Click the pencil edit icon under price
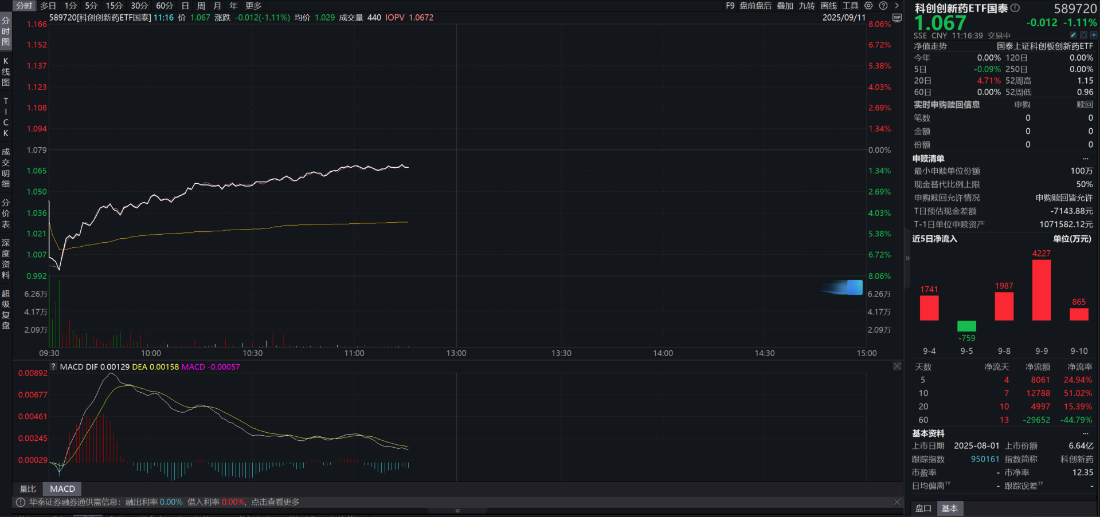1100x517 pixels. pyautogui.click(x=1073, y=35)
